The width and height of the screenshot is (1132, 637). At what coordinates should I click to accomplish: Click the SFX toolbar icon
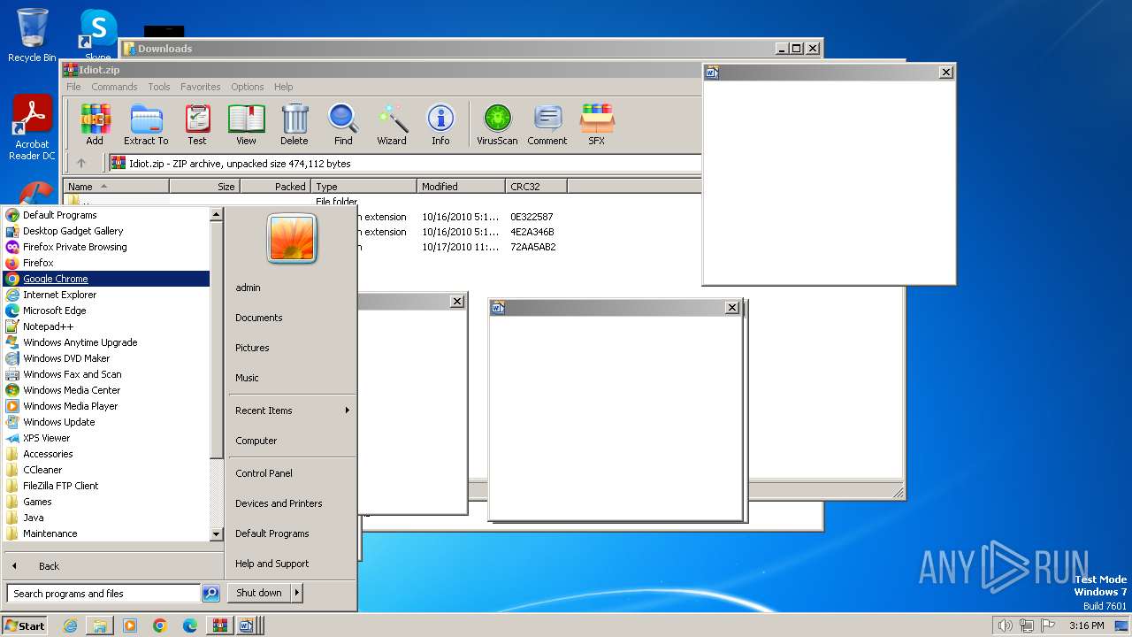[x=597, y=125]
